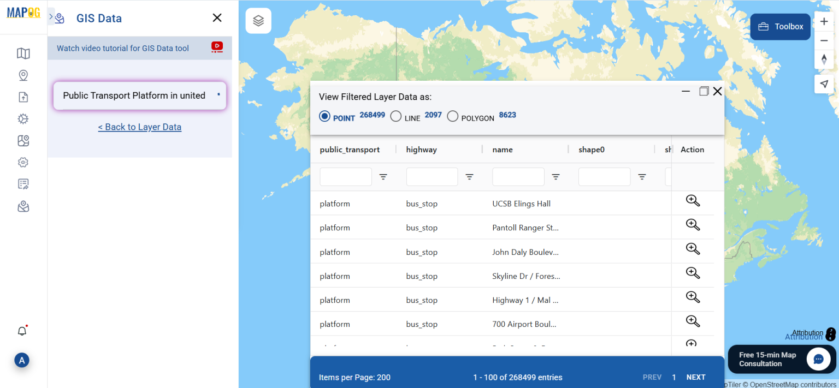
Task: Open the base map layers switcher icon
Action: pyautogui.click(x=258, y=20)
